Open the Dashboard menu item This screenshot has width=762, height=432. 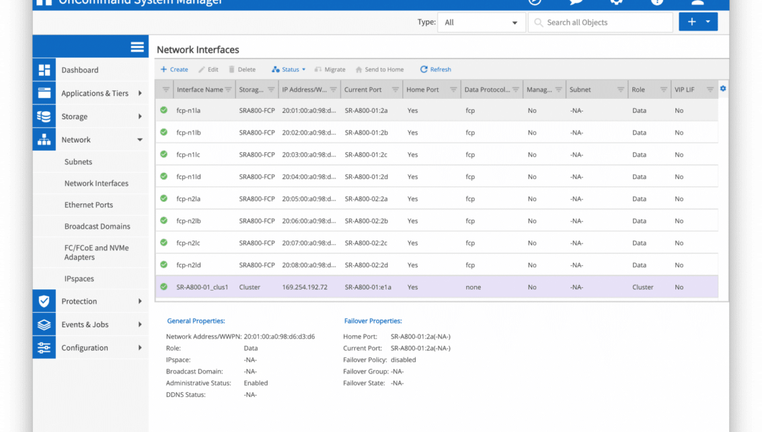coord(79,70)
